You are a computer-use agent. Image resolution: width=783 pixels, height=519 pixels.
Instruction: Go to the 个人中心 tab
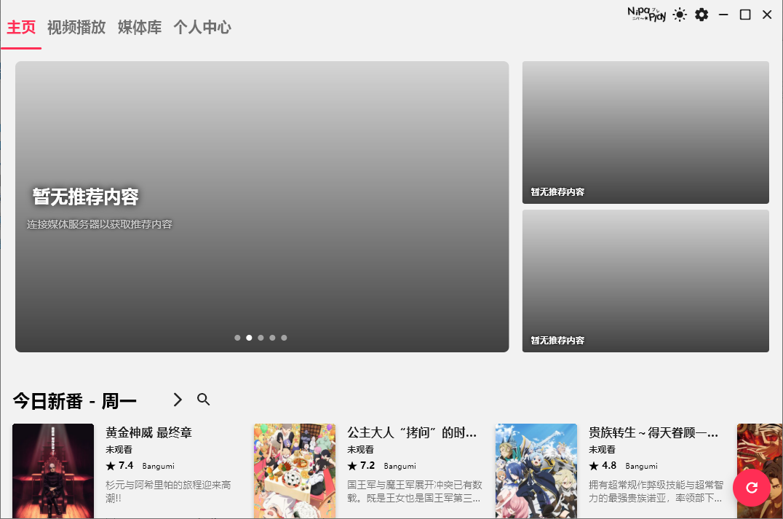(202, 28)
